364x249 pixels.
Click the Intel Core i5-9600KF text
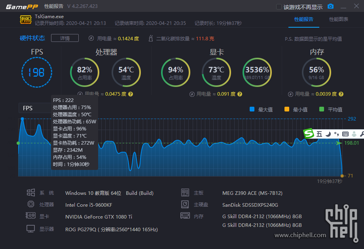[x=89, y=205]
